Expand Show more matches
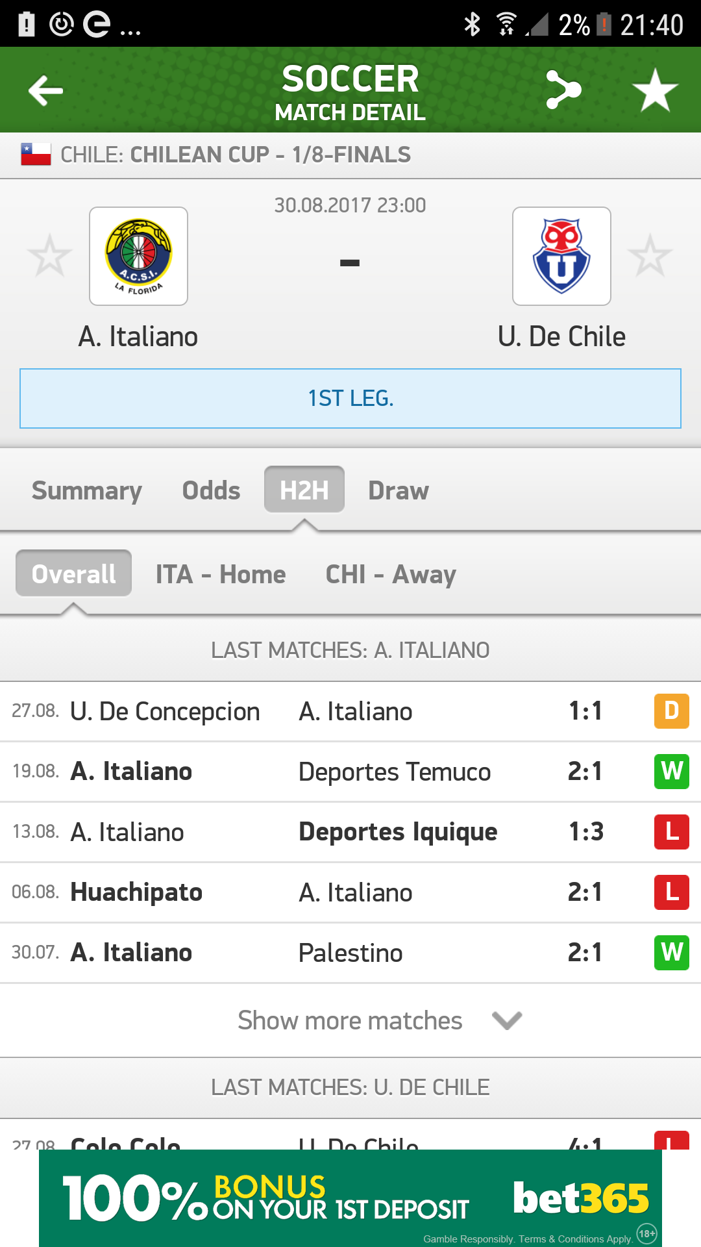701x1247 pixels. 350,1020
